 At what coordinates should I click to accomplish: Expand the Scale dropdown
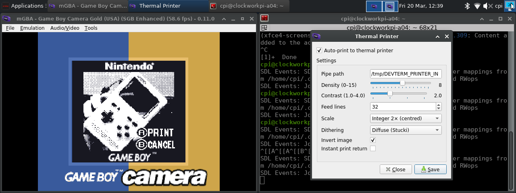406,119
